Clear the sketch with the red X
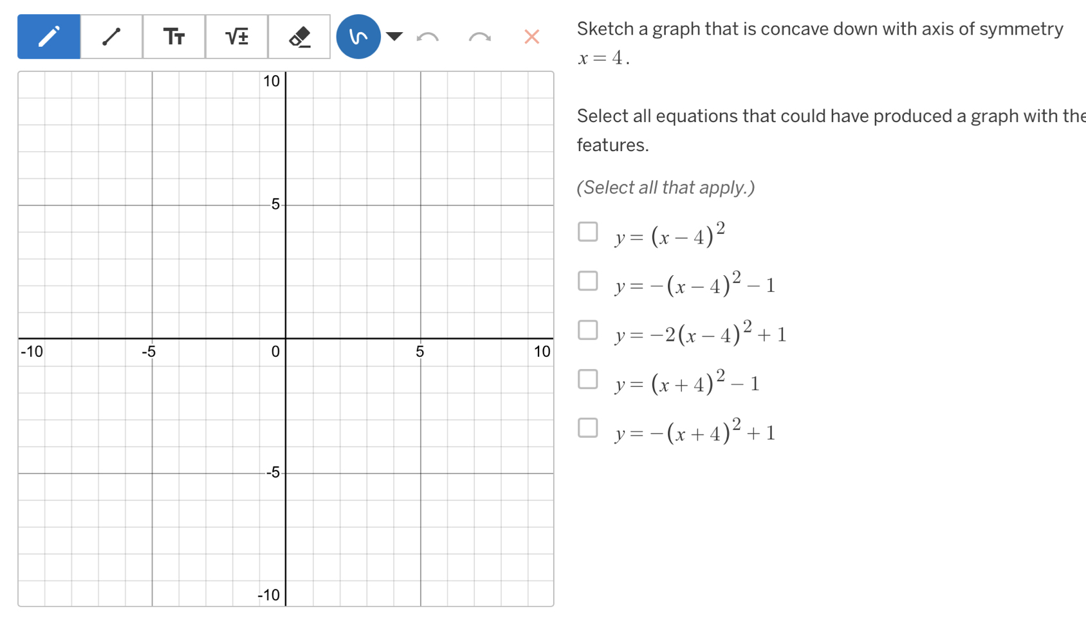This screenshot has width=1086, height=639. click(531, 37)
